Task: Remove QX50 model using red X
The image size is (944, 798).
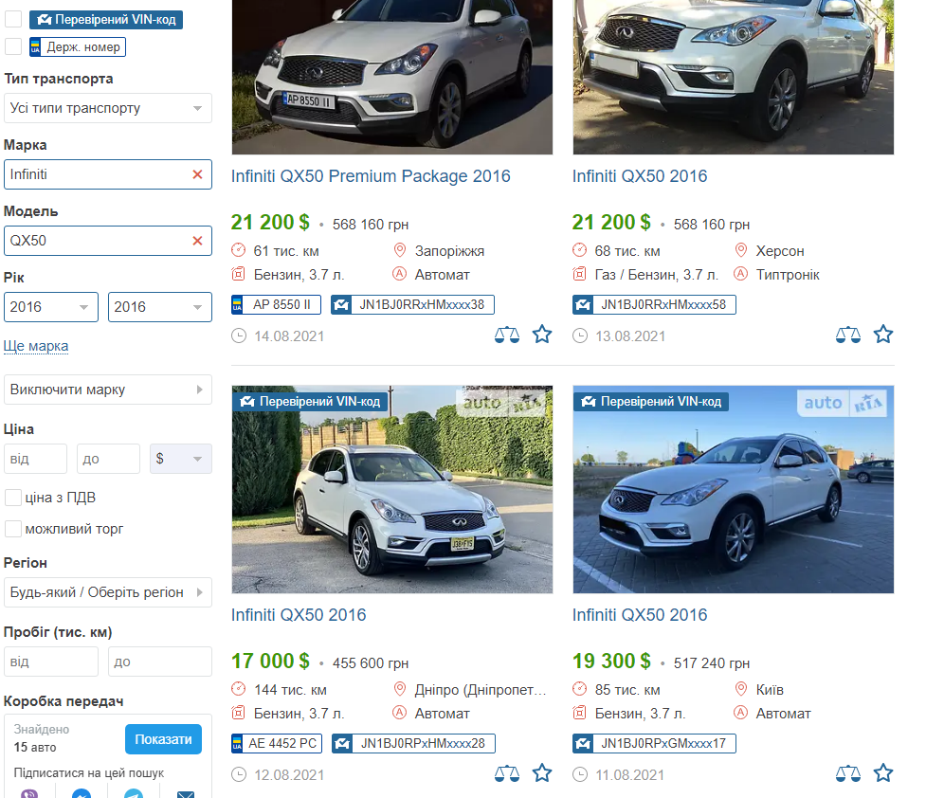Action: (x=197, y=241)
